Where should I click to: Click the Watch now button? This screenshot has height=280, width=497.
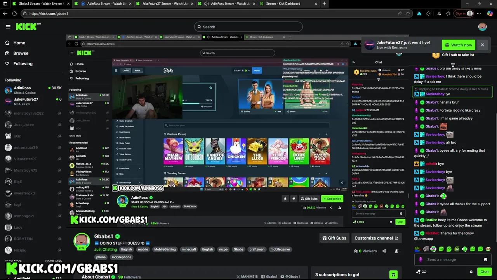point(458,45)
